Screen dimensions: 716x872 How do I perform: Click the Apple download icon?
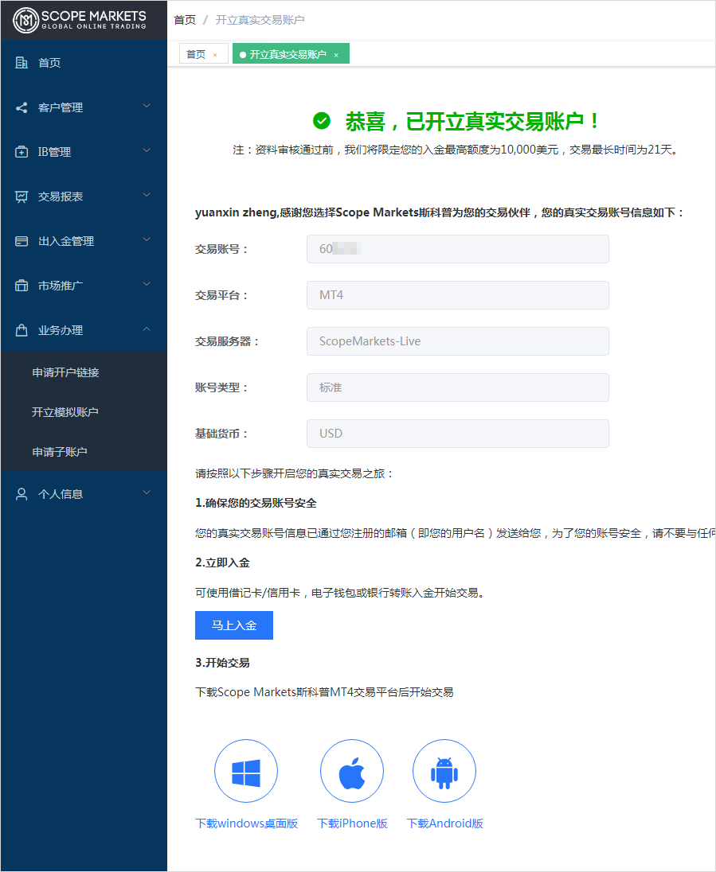click(x=352, y=770)
